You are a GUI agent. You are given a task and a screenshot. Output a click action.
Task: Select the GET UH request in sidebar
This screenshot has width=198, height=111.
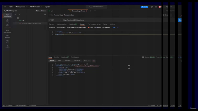22,21
